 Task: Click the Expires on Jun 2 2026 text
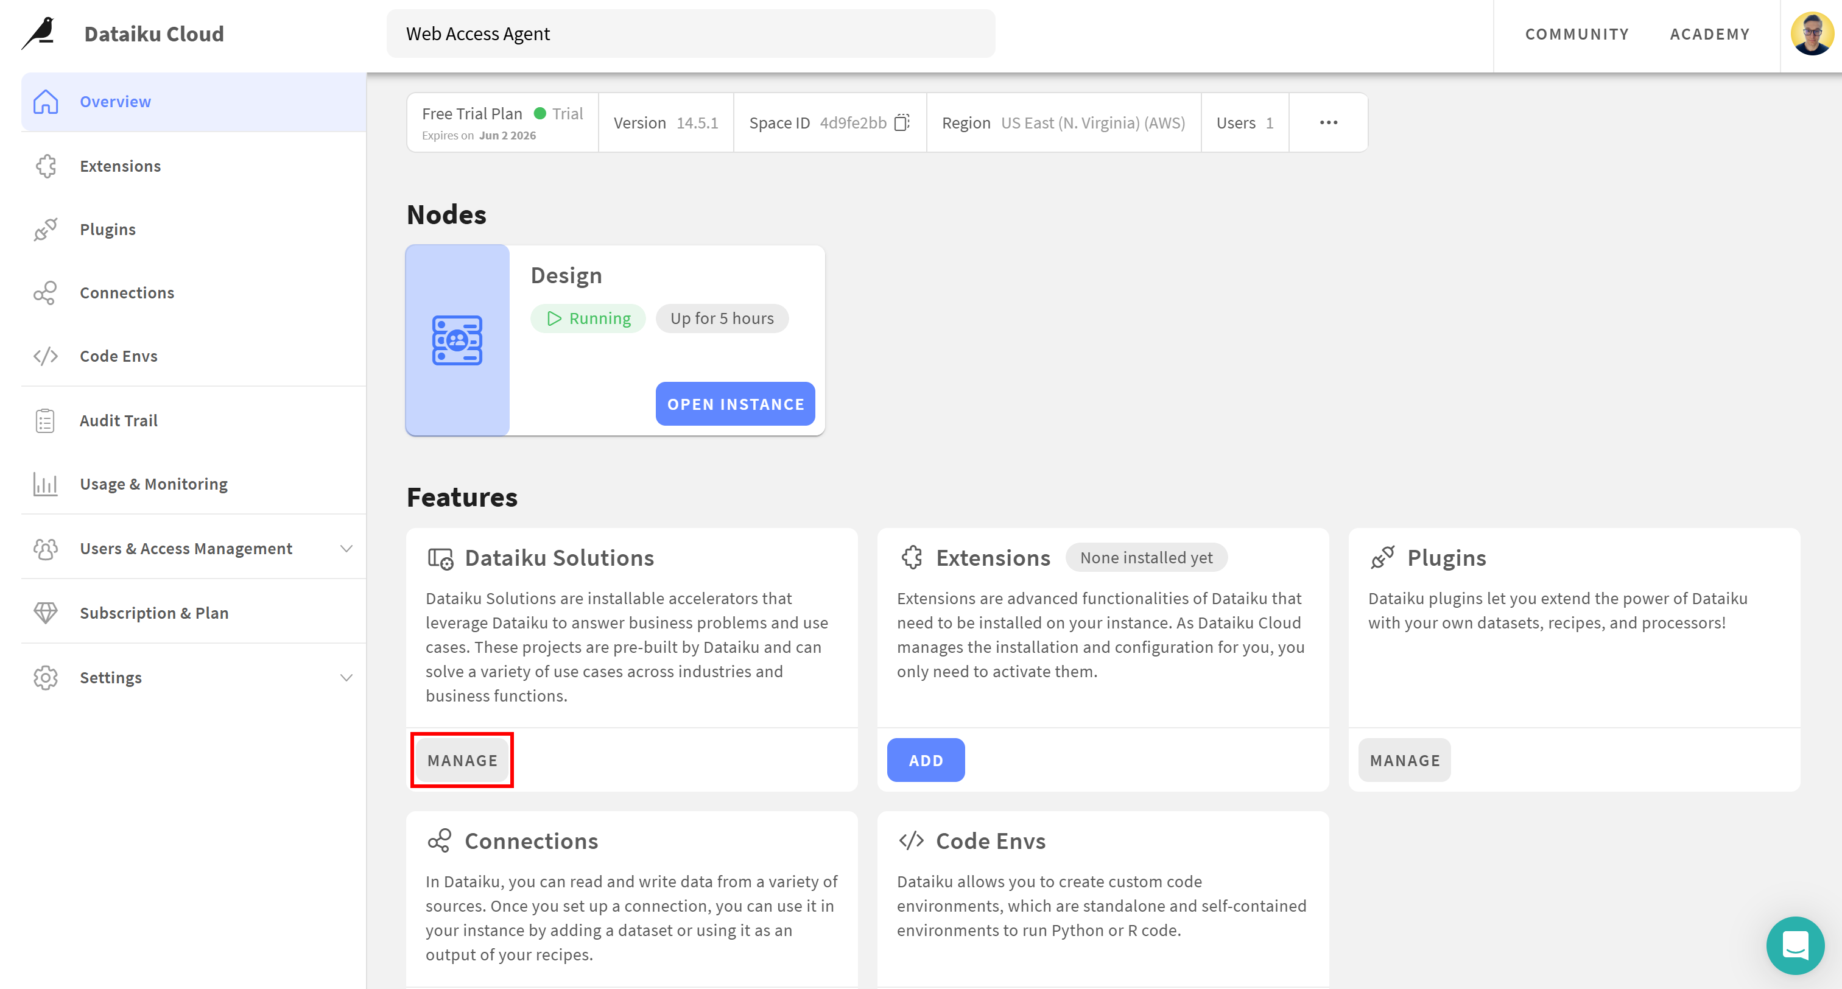tap(479, 135)
